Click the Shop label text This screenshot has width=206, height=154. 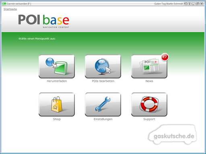(57, 119)
